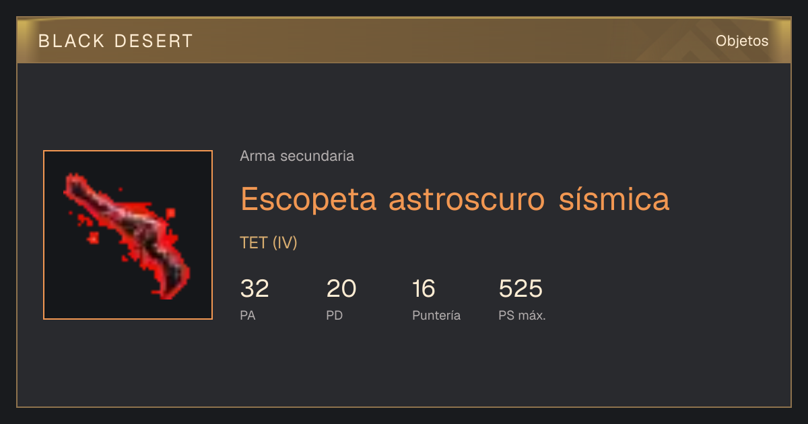Viewport: 808px width, 424px height.
Task: Select the 525 PS máx. value
Action: 520,289
